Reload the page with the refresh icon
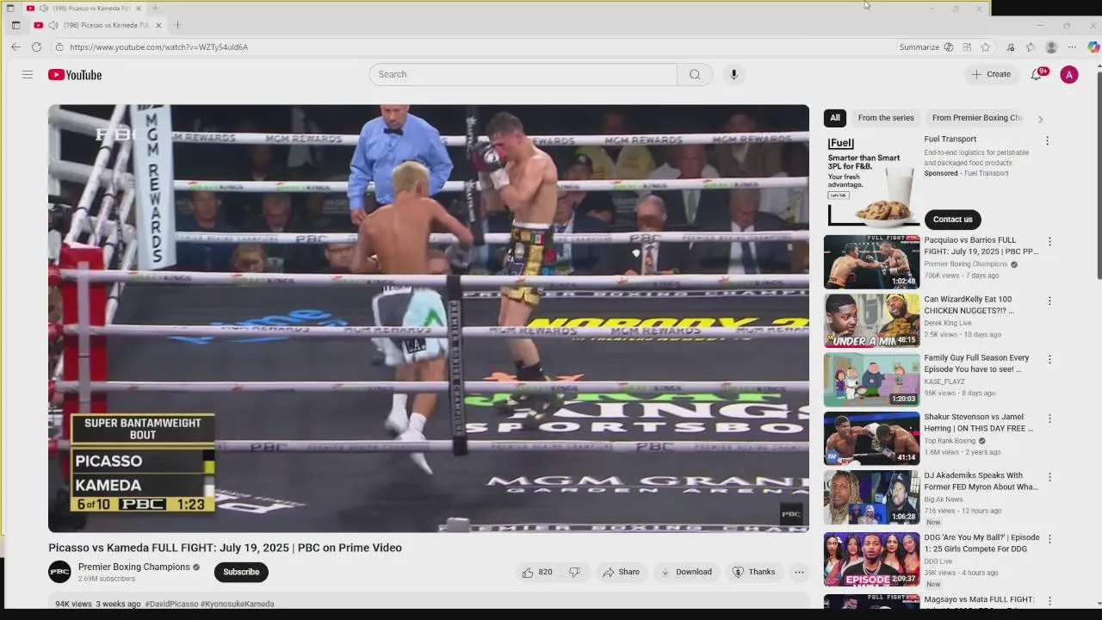This screenshot has width=1102, height=620. pos(37,47)
